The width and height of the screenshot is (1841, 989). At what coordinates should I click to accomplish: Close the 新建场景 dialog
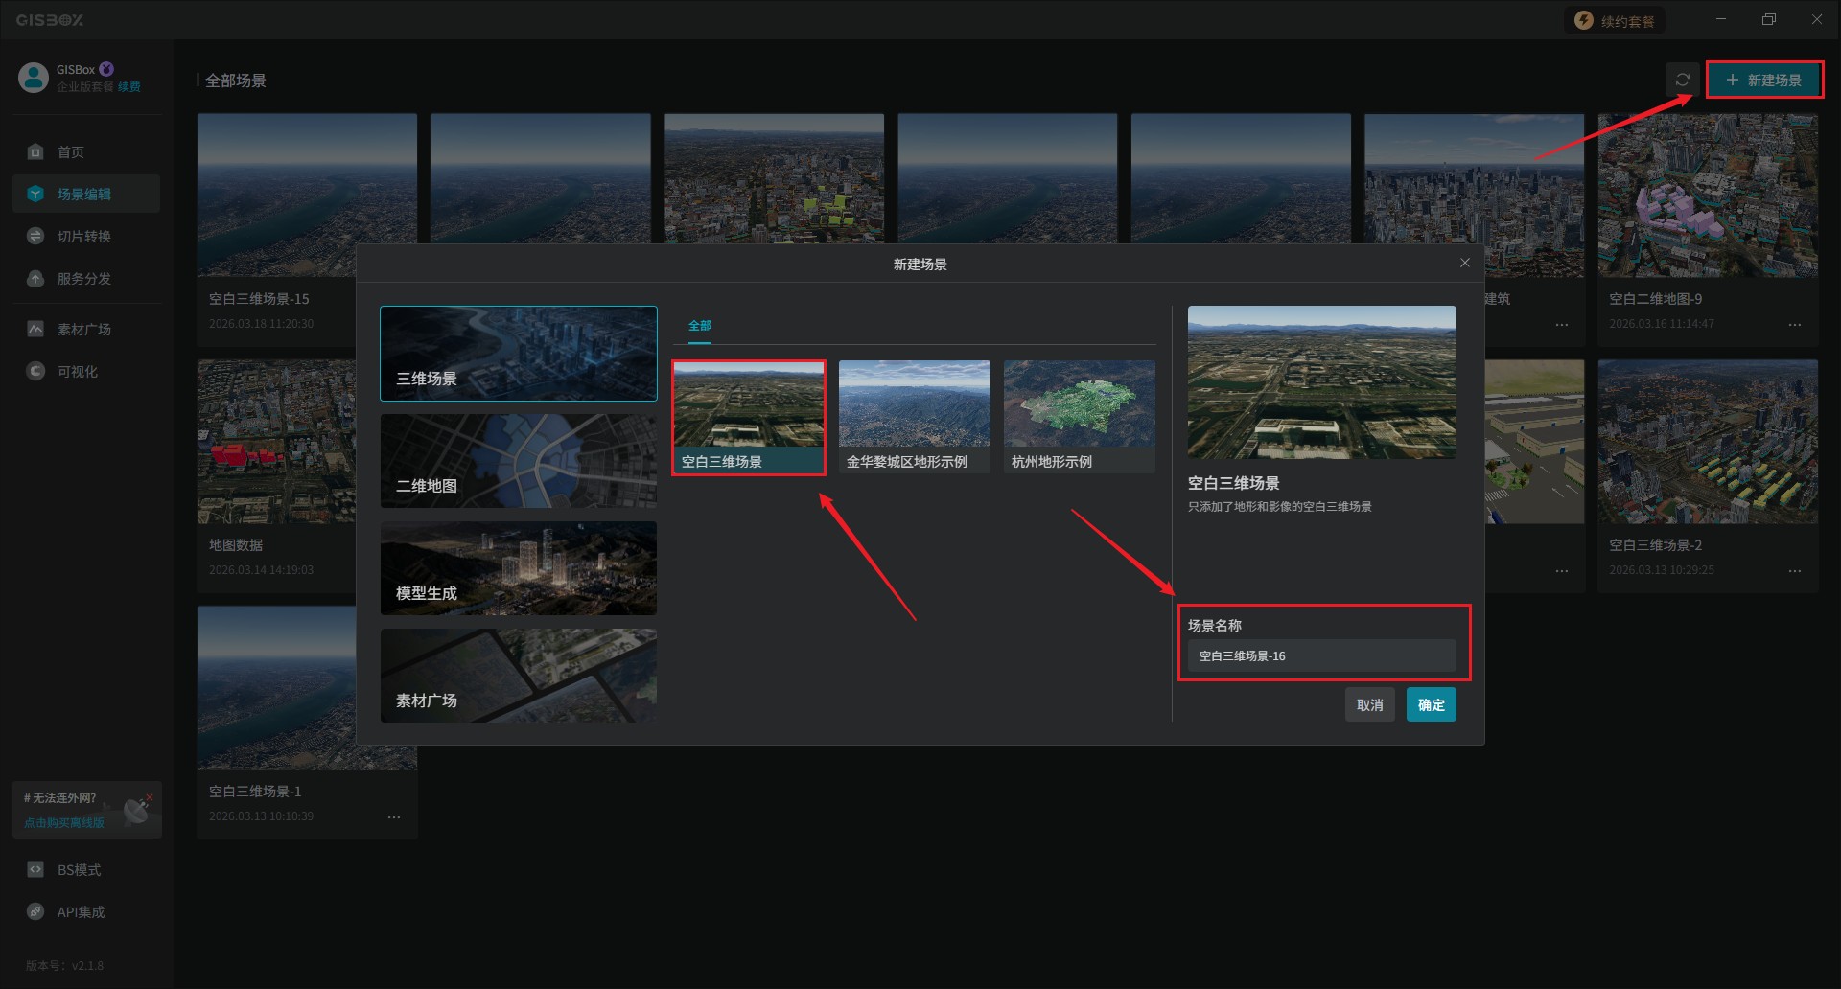click(1464, 264)
